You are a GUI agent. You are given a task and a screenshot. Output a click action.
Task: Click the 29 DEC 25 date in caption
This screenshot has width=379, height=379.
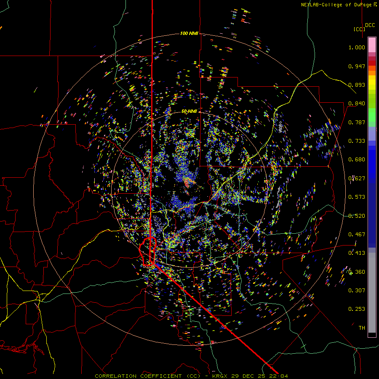pyautogui.click(x=248, y=376)
